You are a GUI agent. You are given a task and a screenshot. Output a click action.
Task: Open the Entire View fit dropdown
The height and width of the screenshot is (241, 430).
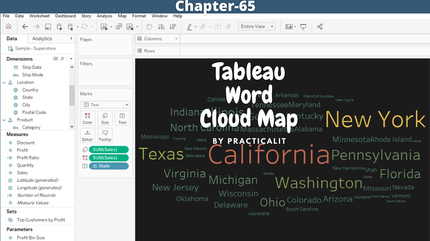coord(272,27)
